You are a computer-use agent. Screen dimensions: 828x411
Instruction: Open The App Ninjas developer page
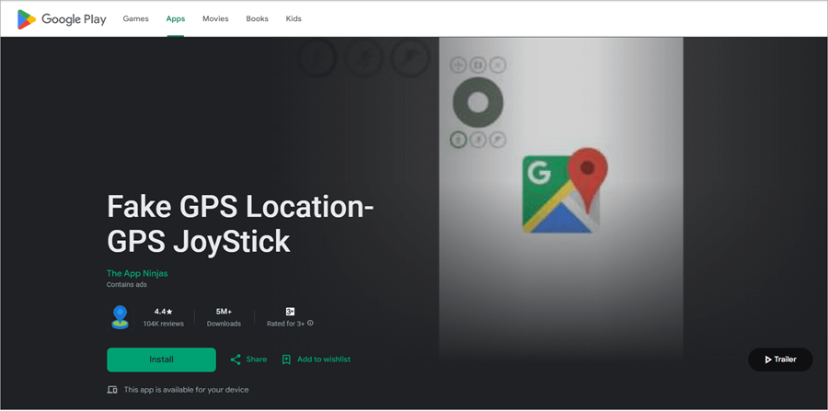click(137, 273)
